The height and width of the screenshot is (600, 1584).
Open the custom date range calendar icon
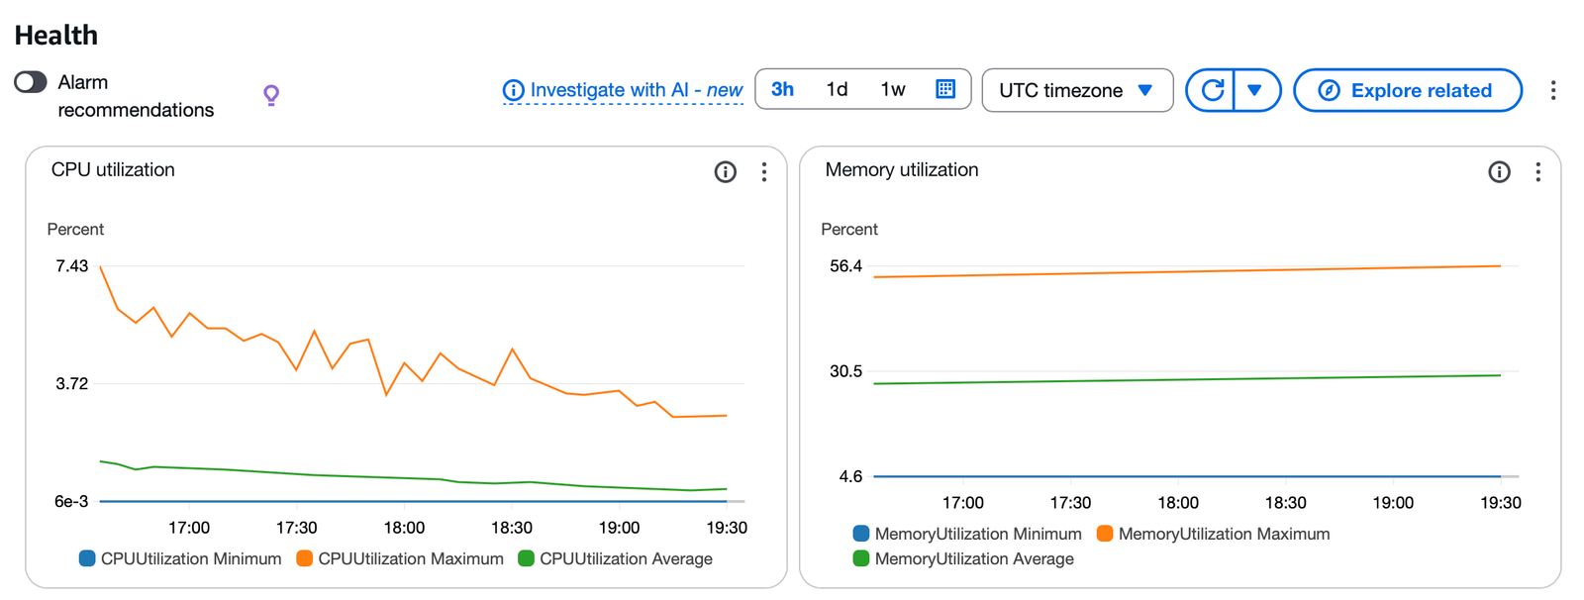(945, 89)
